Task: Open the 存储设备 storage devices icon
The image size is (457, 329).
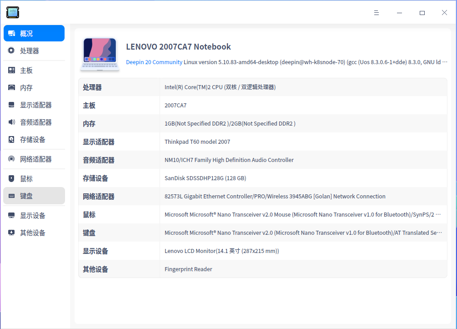Action: (x=12, y=140)
